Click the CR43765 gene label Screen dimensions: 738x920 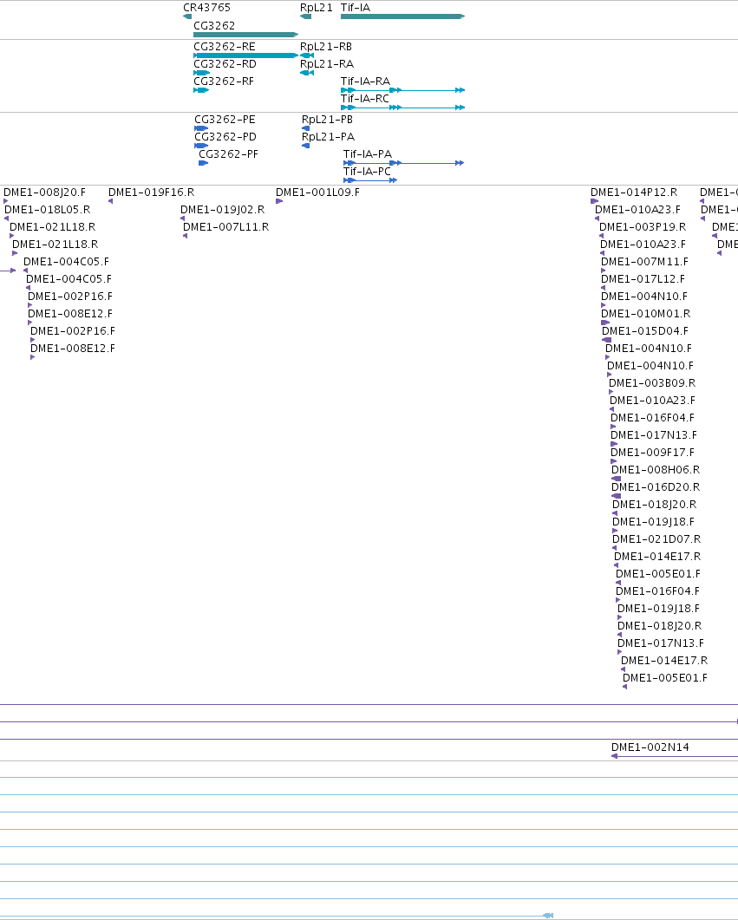[x=206, y=8]
